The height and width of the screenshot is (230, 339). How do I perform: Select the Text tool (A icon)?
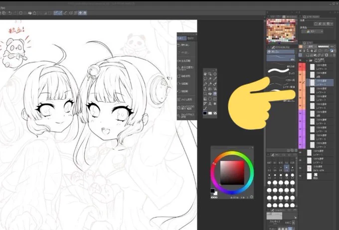(x=210, y=104)
